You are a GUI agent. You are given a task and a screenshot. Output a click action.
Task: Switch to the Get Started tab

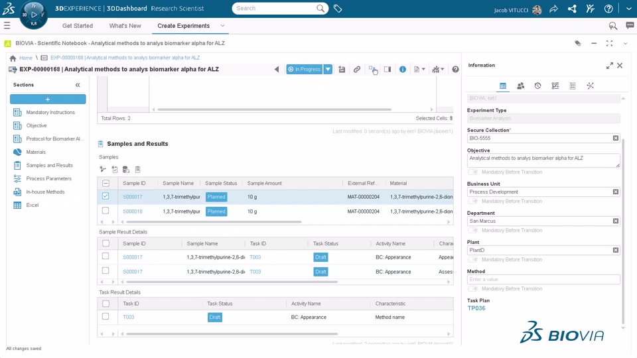tap(78, 26)
